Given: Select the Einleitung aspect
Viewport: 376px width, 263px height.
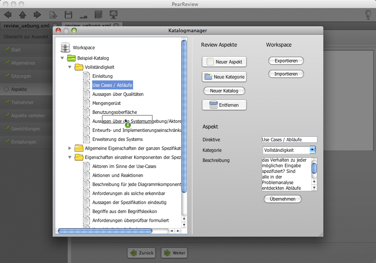Looking at the screenshot, I should click(x=102, y=76).
